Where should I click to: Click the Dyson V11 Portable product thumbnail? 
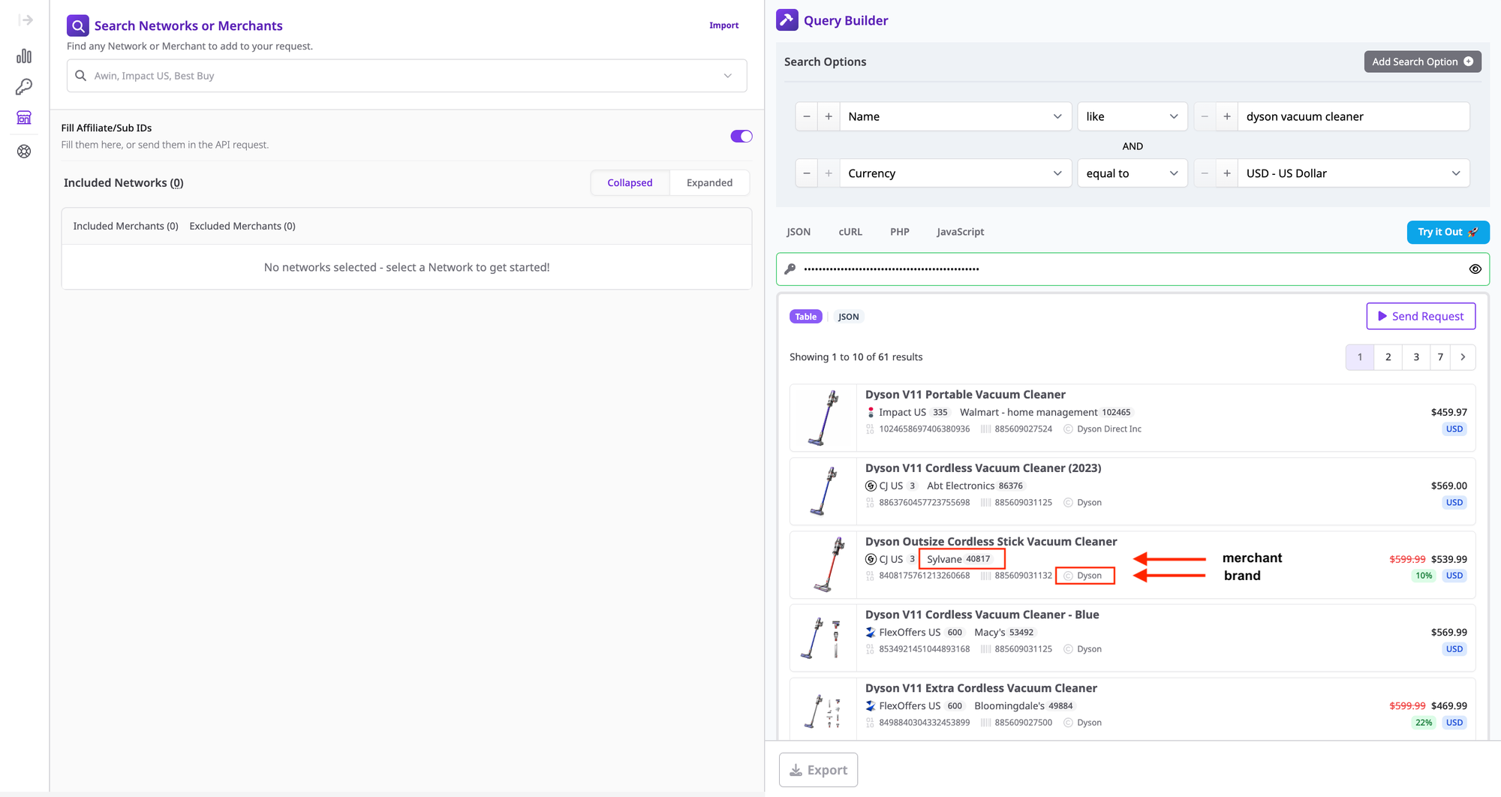[x=823, y=418]
